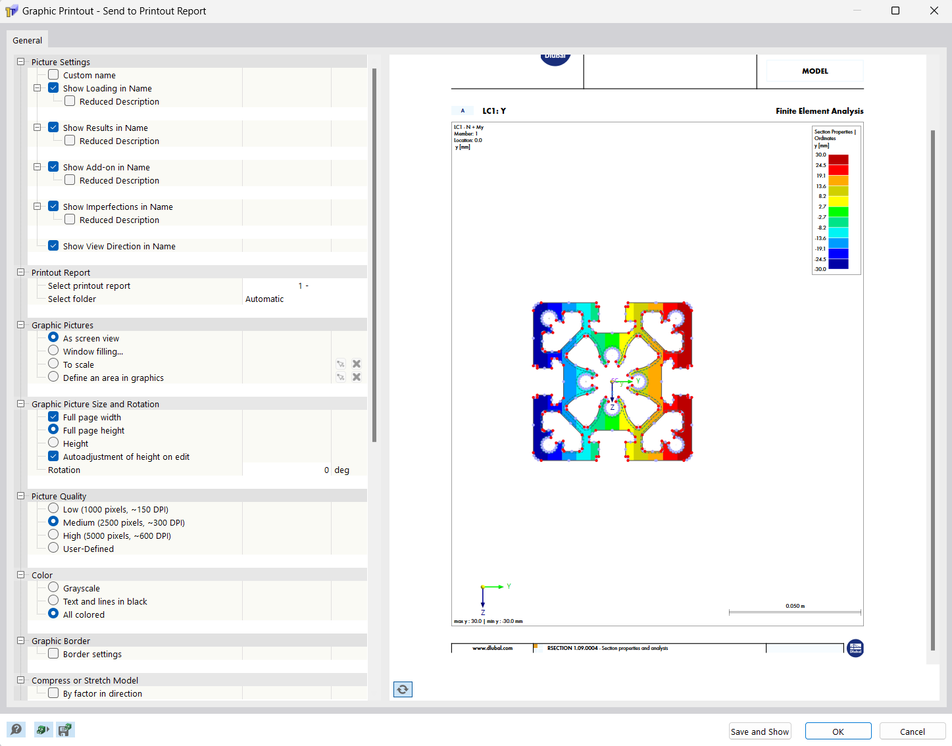
Task: Collapse the Graphic Border section
Action: click(20, 640)
